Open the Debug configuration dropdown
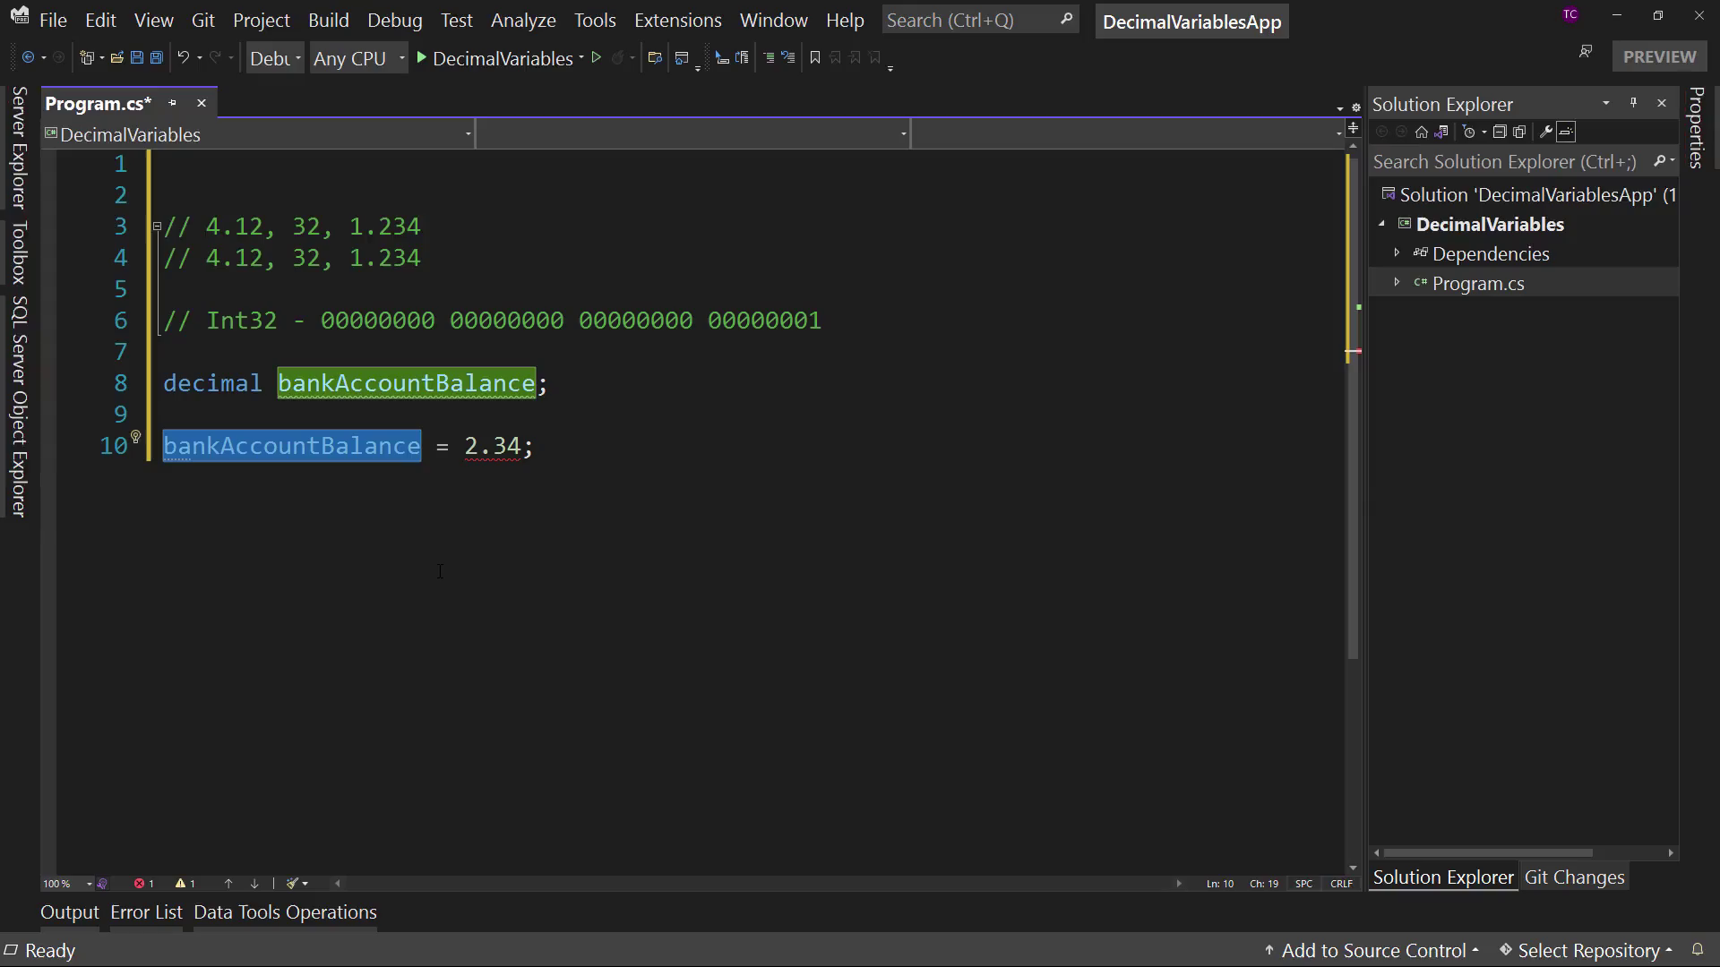The width and height of the screenshot is (1720, 967). point(275,58)
